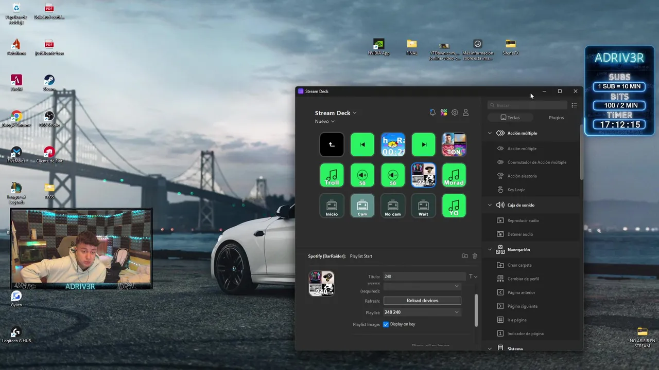The width and height of the screenshot is (659, 370).
Task: Select the volume up 50 key
Action: pos(362,175)
